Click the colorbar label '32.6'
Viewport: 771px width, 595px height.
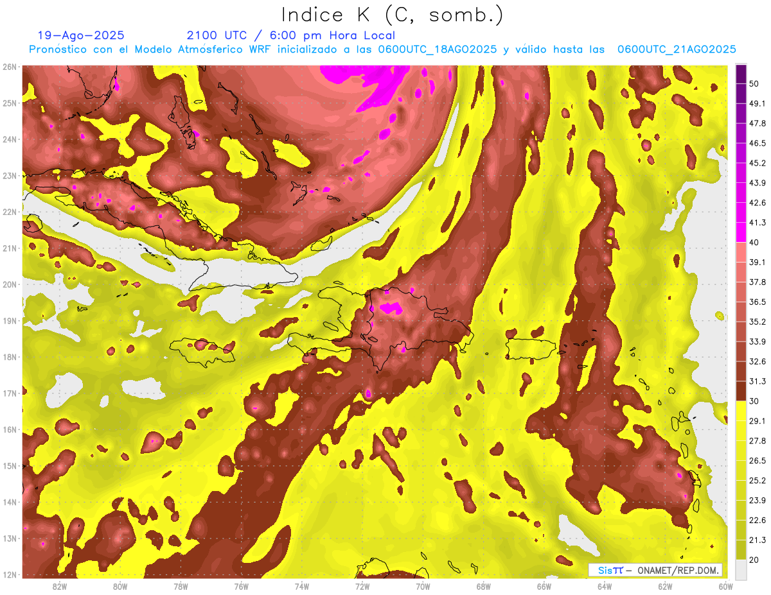[x=757, y=361]
